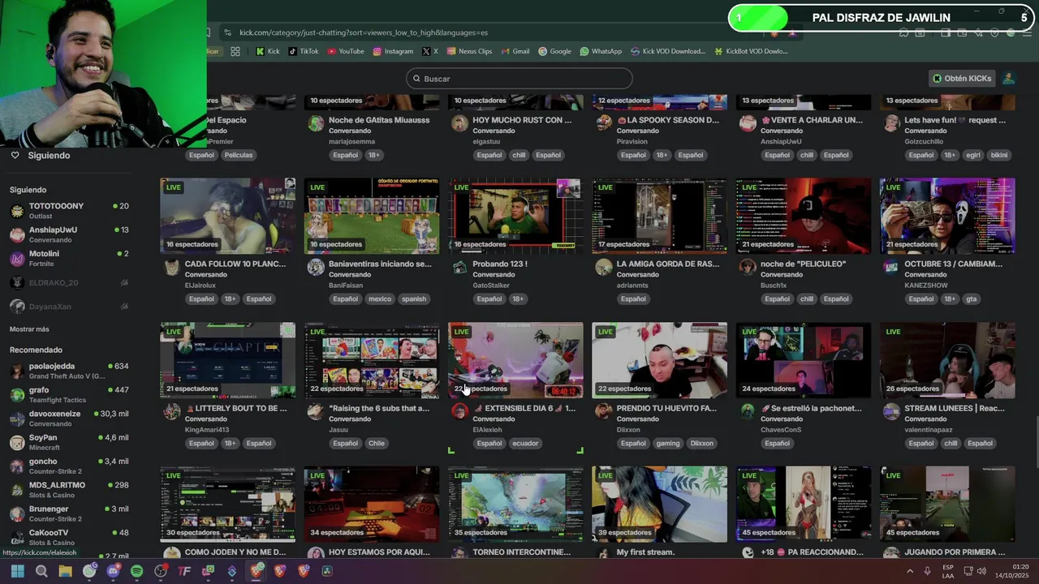
Task: Open Spotify from the taskbar
Action: [136, 571]
